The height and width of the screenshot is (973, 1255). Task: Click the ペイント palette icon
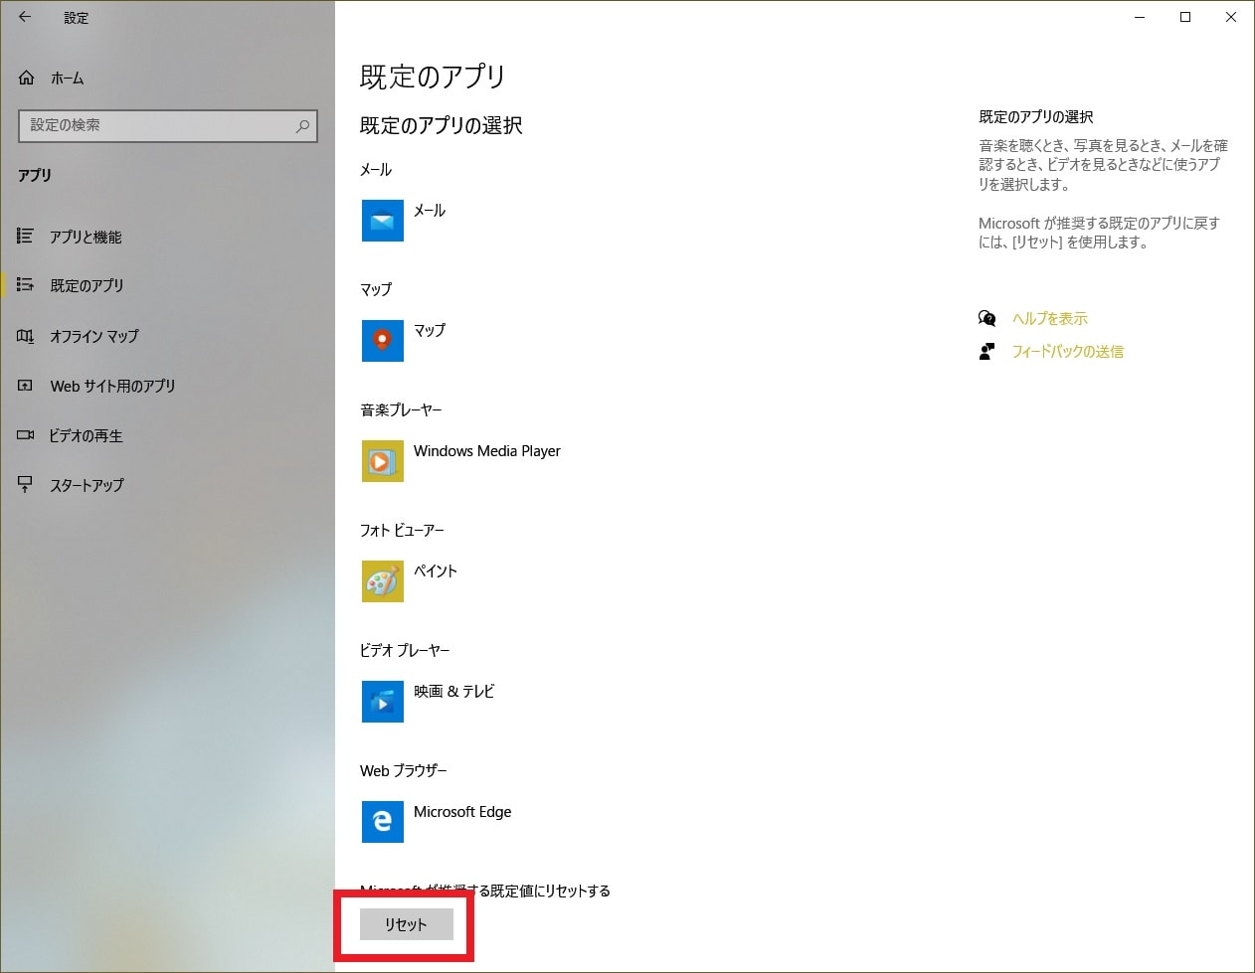(383, 581)
